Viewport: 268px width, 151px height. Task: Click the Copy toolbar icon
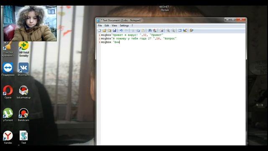(x=138, y=31)
